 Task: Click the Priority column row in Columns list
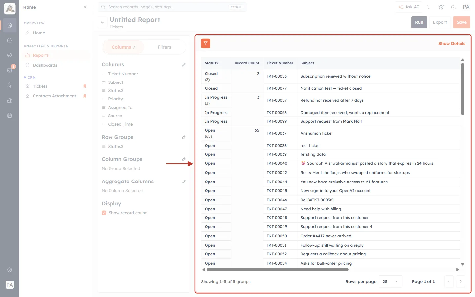[144, 99]
